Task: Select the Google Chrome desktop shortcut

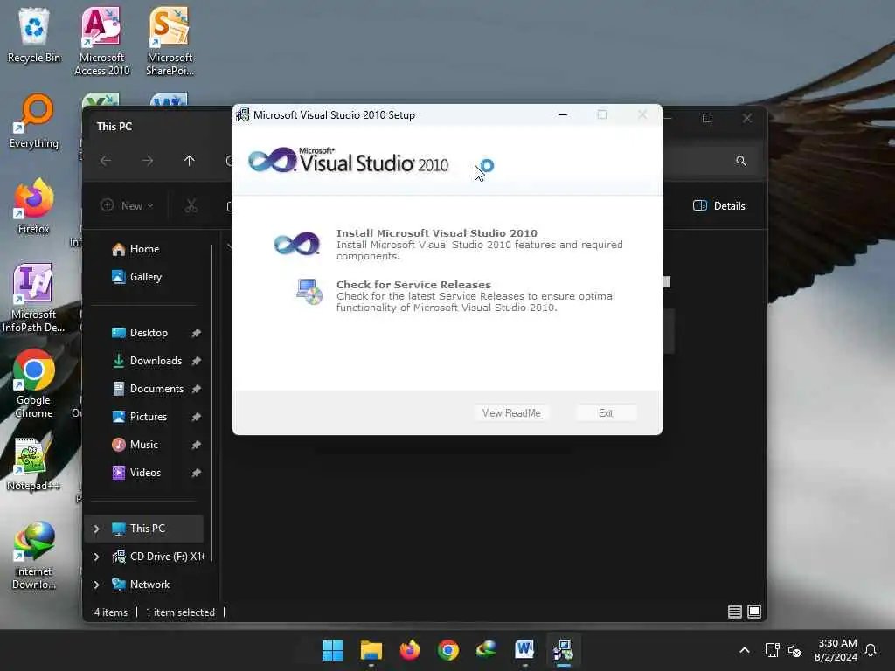Action: tap(34, 384)
